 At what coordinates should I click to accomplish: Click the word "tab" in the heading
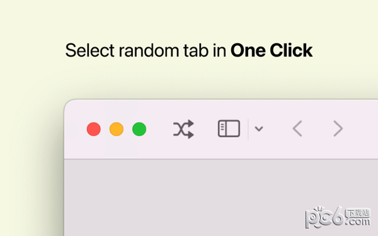pos(196,50)
